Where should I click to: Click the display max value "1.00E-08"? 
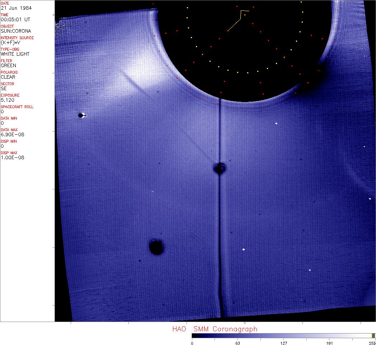coord(12,157)
